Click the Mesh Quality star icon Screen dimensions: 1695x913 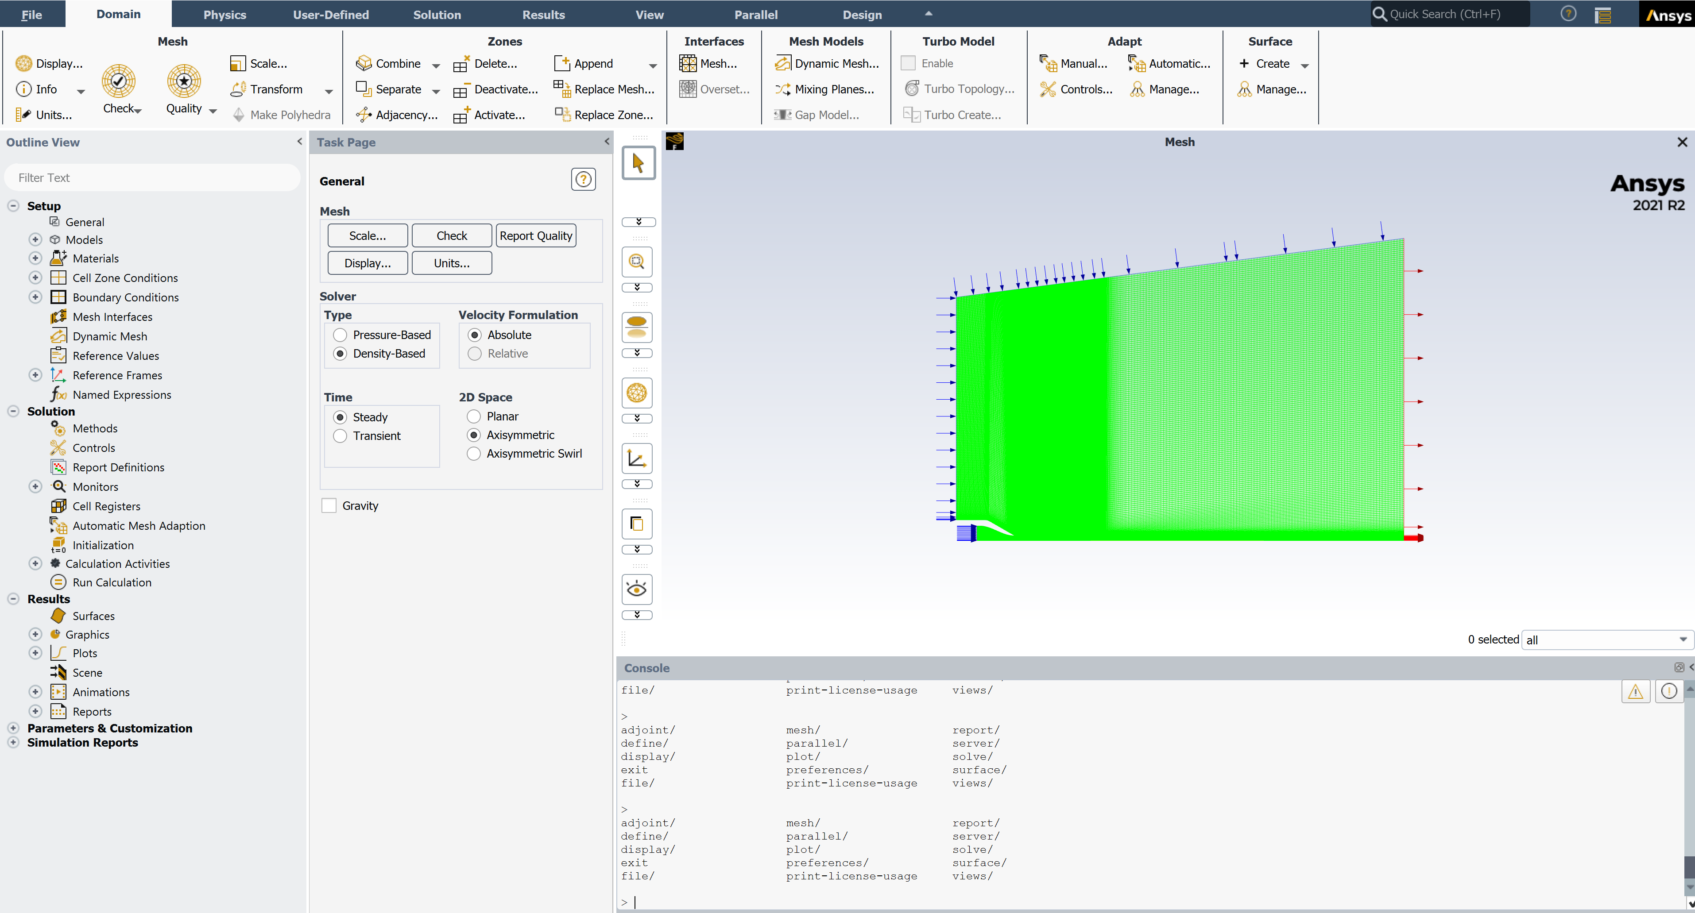tap(184, 81)
